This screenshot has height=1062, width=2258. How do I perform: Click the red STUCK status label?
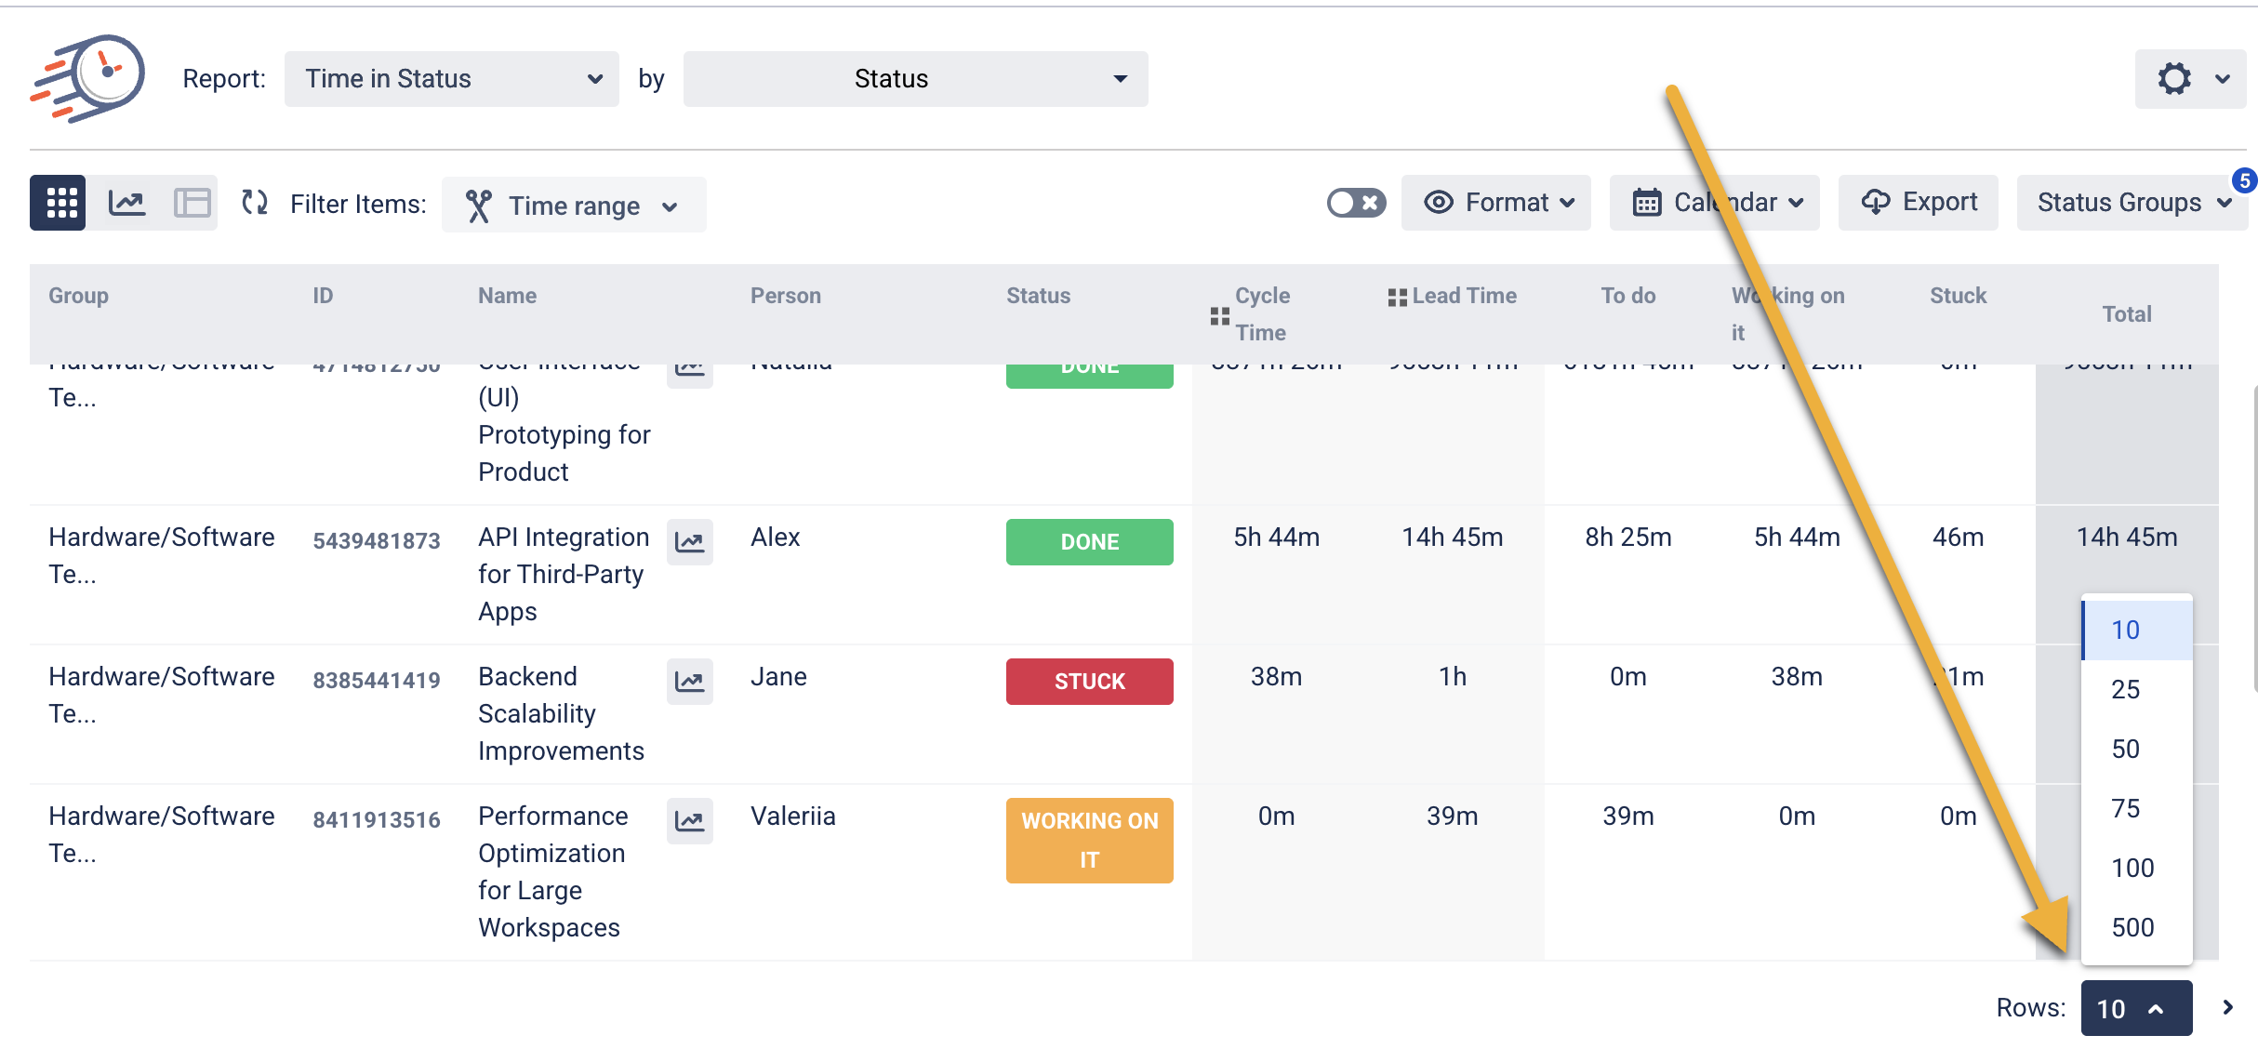coord(1089,682)
